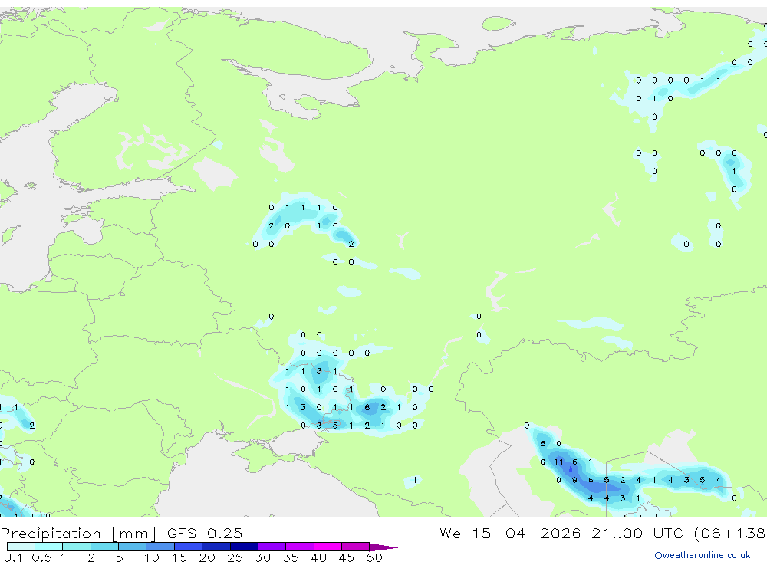Click the '25' legend scale label

coord(235,557)
